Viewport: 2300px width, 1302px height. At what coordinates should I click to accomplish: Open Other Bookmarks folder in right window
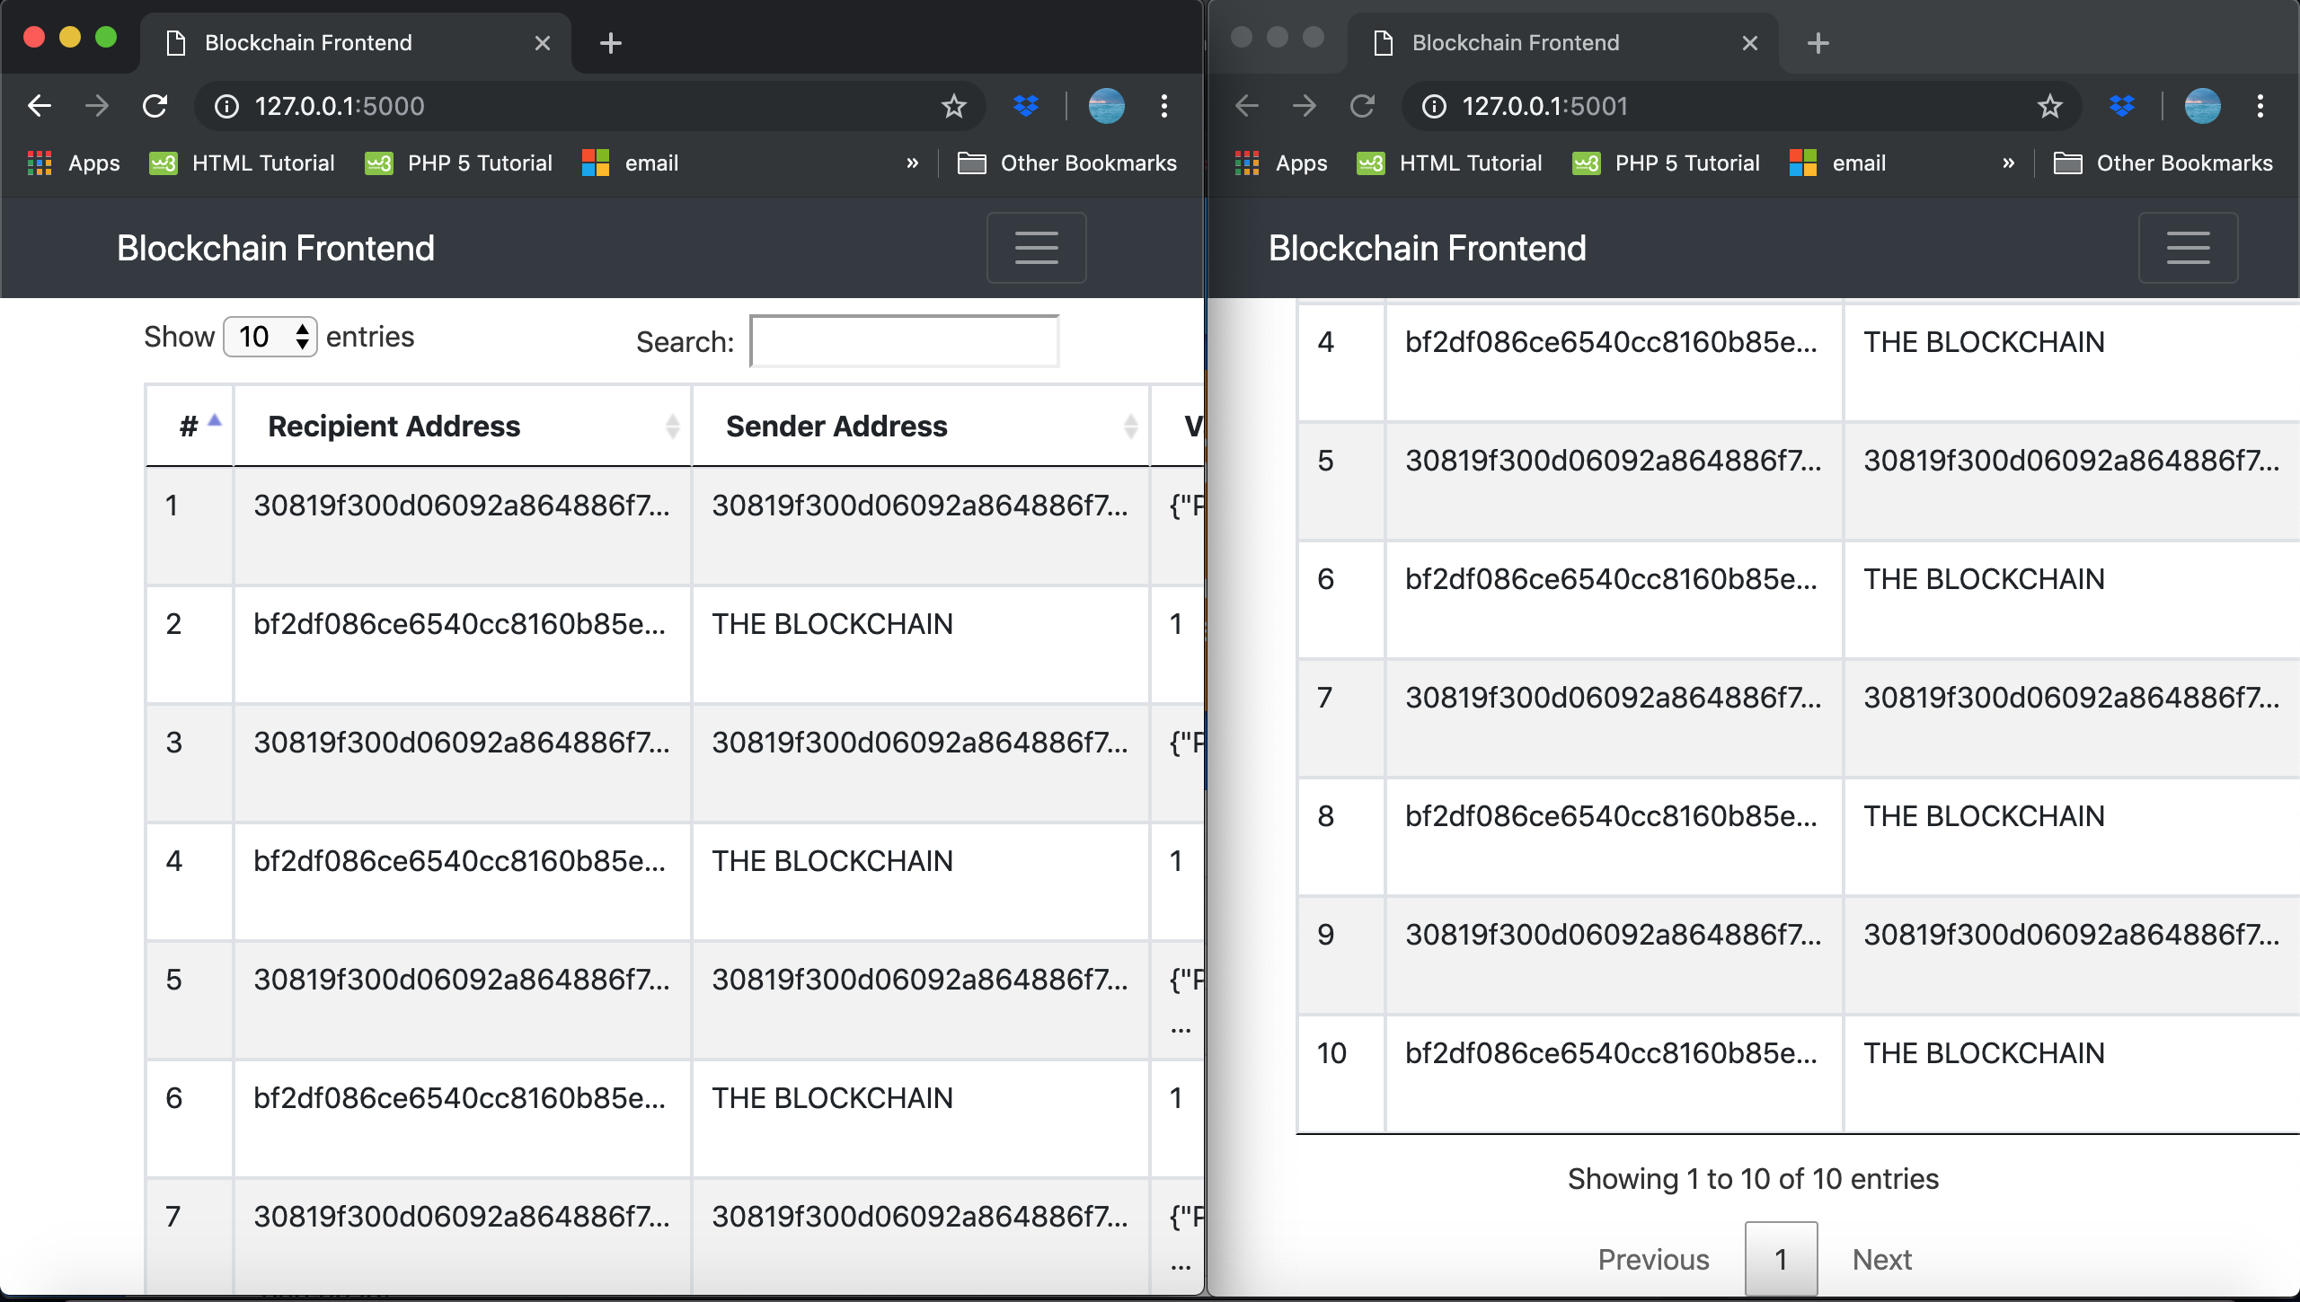pos(2163,163)
